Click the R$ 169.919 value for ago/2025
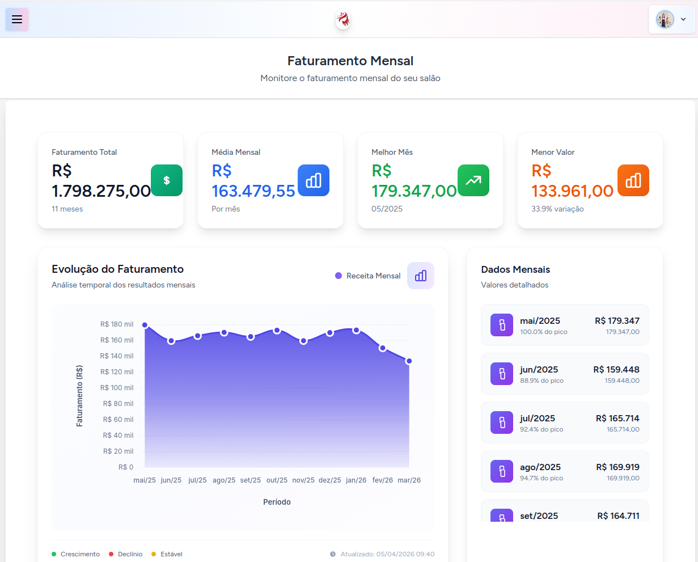 [617, 467]
